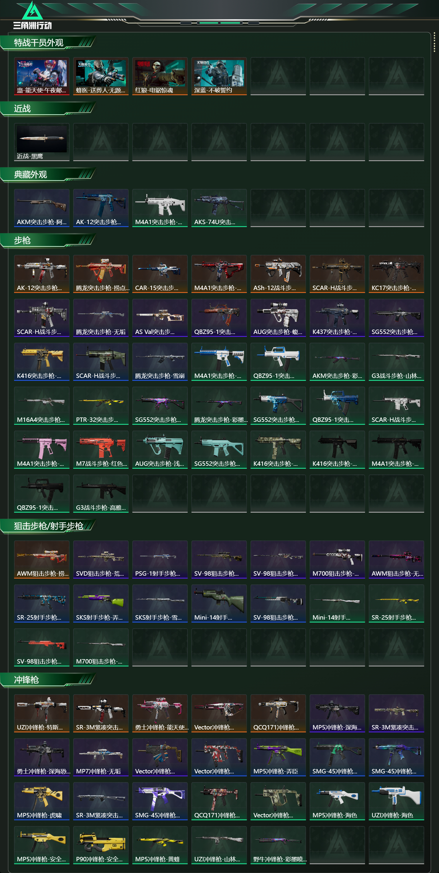This screenshot has width=439, height=873.
Task: Select the P90冲锋枪-安全 yellow skin
Action: [101, 845]
